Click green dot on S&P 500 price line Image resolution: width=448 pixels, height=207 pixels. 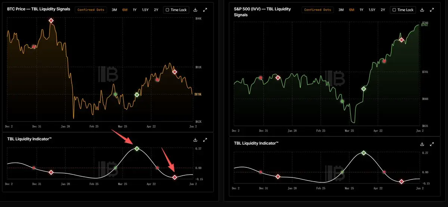click(342, 101)
